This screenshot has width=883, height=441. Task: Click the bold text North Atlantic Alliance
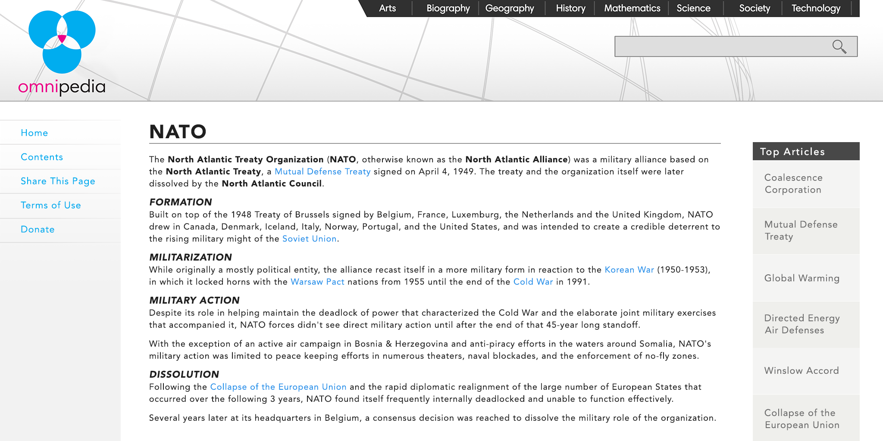click(x=517, y=159)
